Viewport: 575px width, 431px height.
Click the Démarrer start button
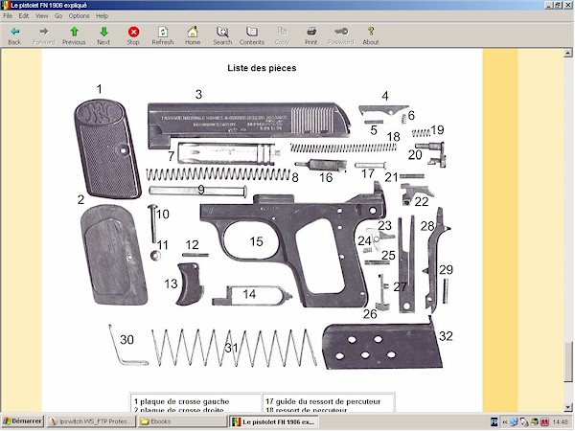[x=22, y=421]
